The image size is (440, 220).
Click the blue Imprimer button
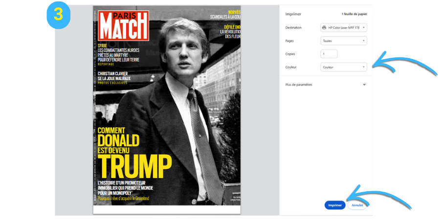[335, 205]
